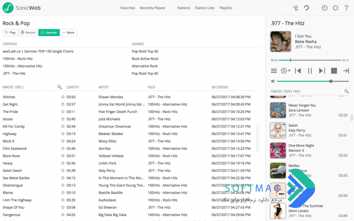
Task: Stop playback with the square button
Action: coord(334,71)
